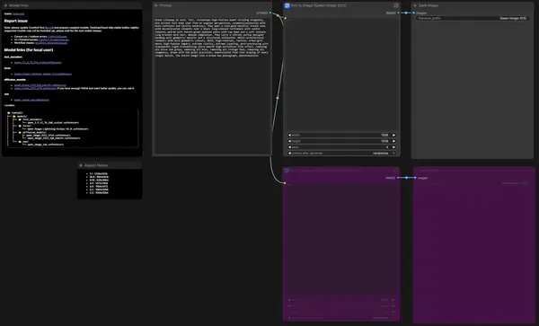The height and width of the screenshot is (326, 539).
Task: Open control after generate randomize dropdown
Action: 381,154
